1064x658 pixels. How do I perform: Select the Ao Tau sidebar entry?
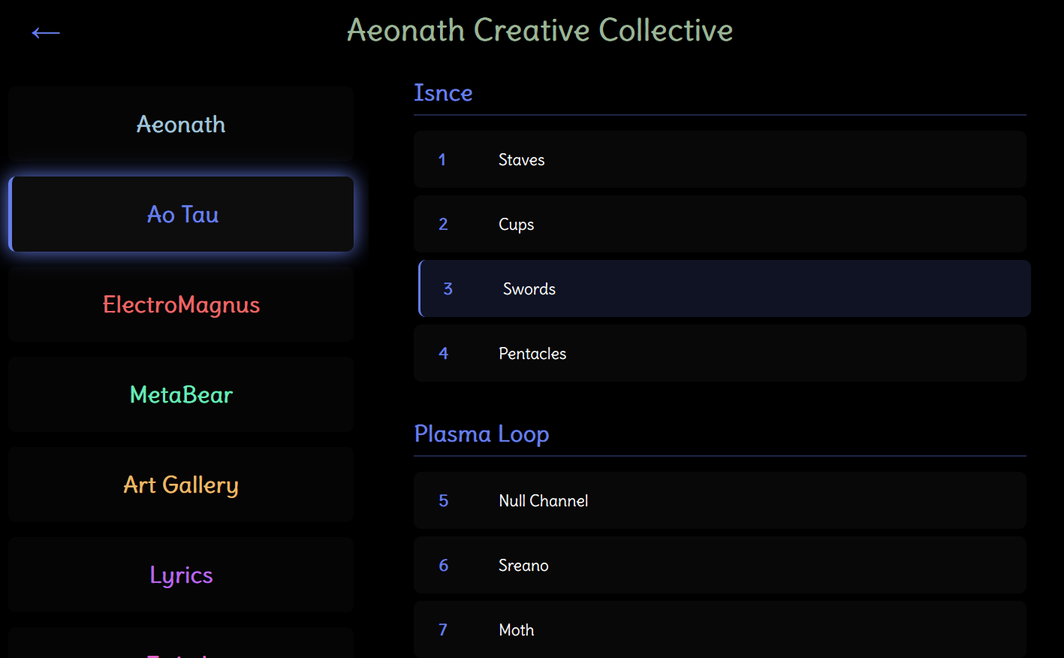[x=181, y=214]
